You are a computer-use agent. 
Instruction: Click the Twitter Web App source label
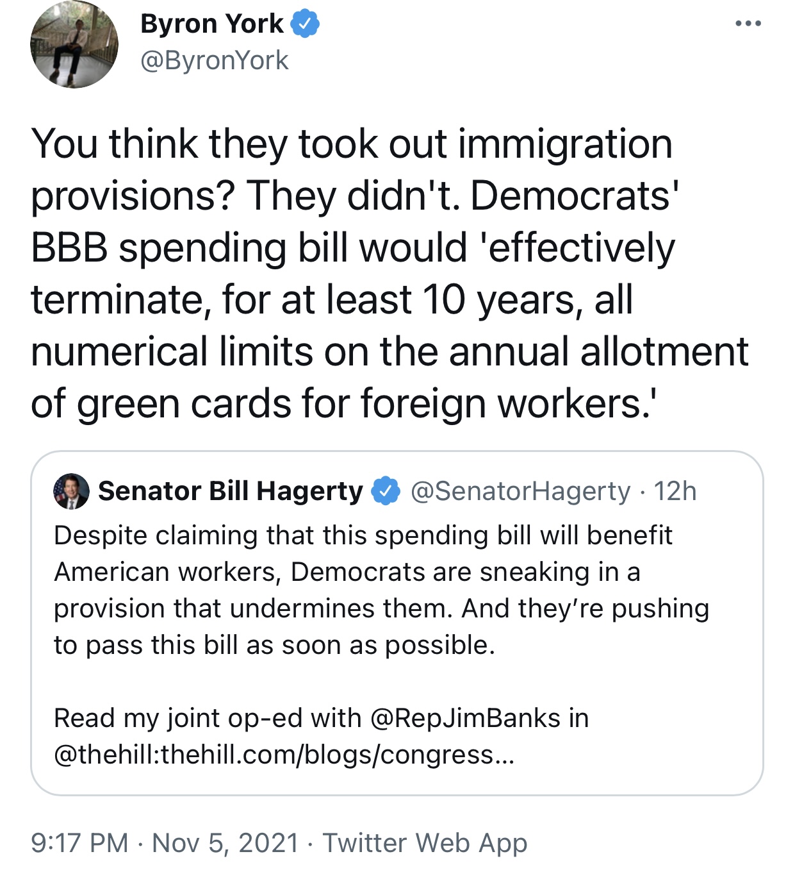(425, 842)
